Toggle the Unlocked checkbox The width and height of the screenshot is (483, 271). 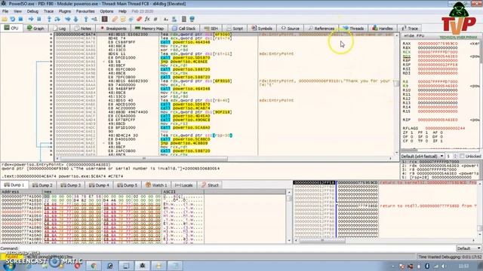[x=462, y=156]
